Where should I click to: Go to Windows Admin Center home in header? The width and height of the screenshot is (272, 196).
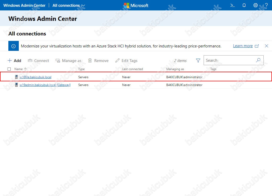click(25, 5)
